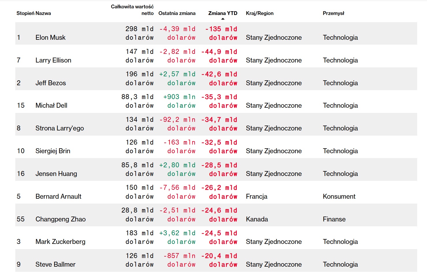Click the Kraj/Region column header
The image size is (427, 275).
pyautogui.click(x=260, y=13)
